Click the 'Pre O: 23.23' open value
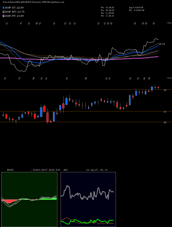This screenshot has height=227, width=172. (x=107, y=8)
